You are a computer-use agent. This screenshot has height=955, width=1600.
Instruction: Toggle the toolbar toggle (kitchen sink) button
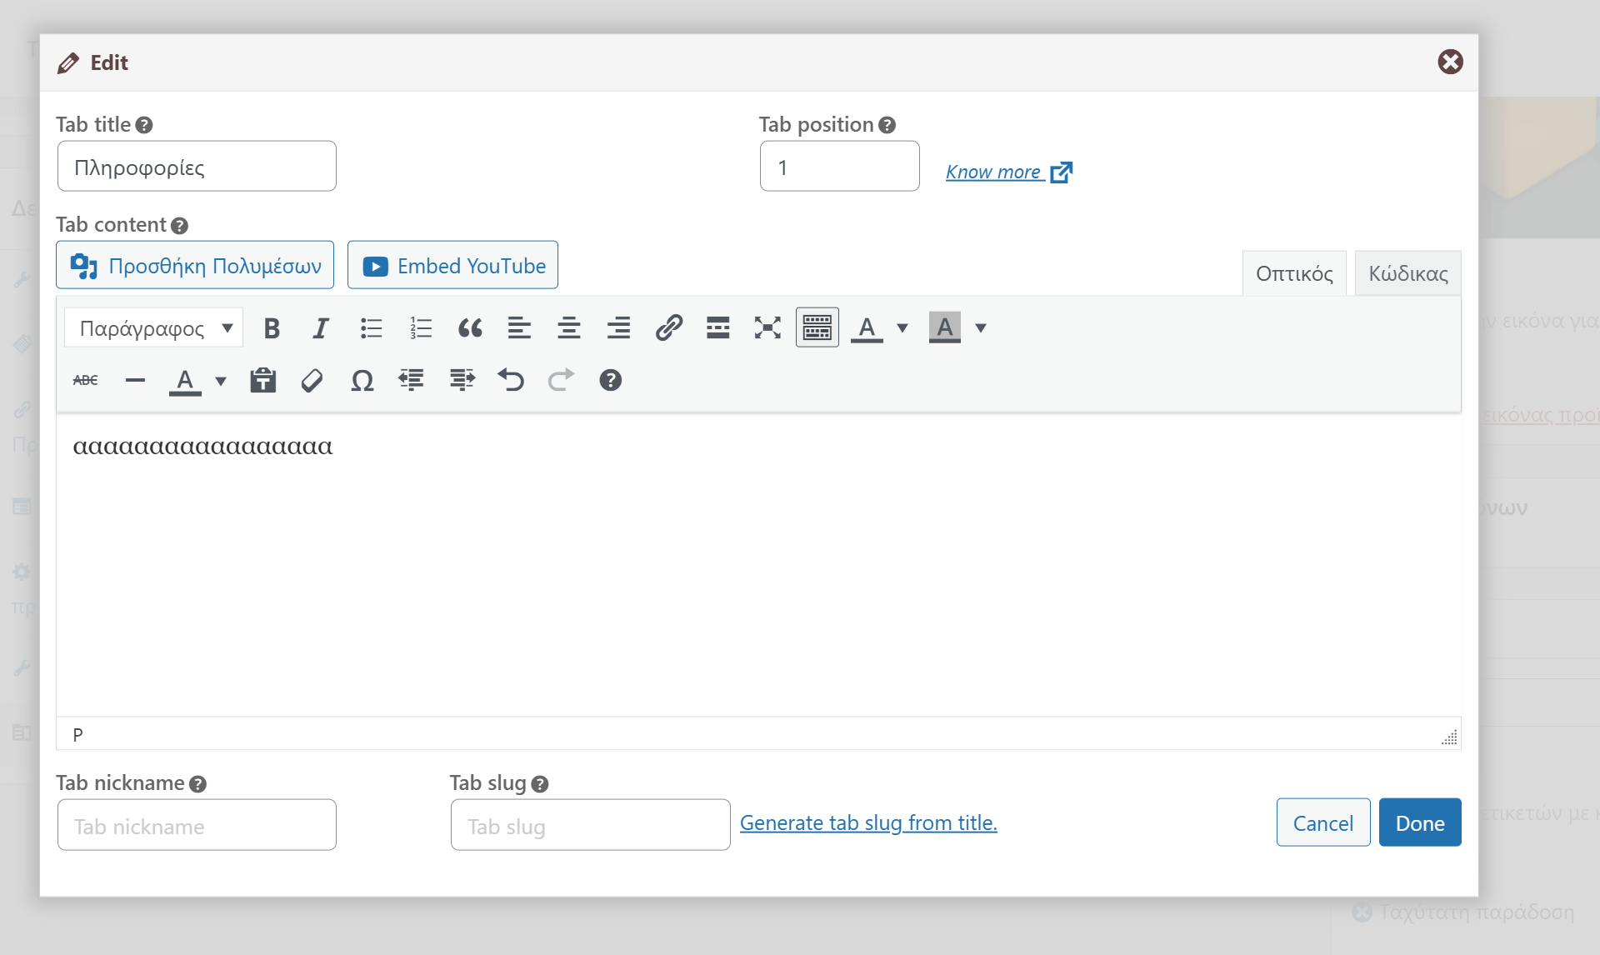point(817,328)
